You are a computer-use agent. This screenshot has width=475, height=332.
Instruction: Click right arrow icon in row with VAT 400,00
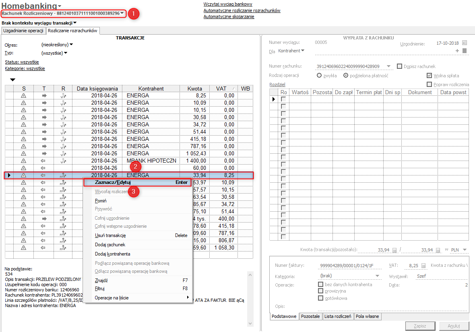pyautogui.click(x=44, y=219)
